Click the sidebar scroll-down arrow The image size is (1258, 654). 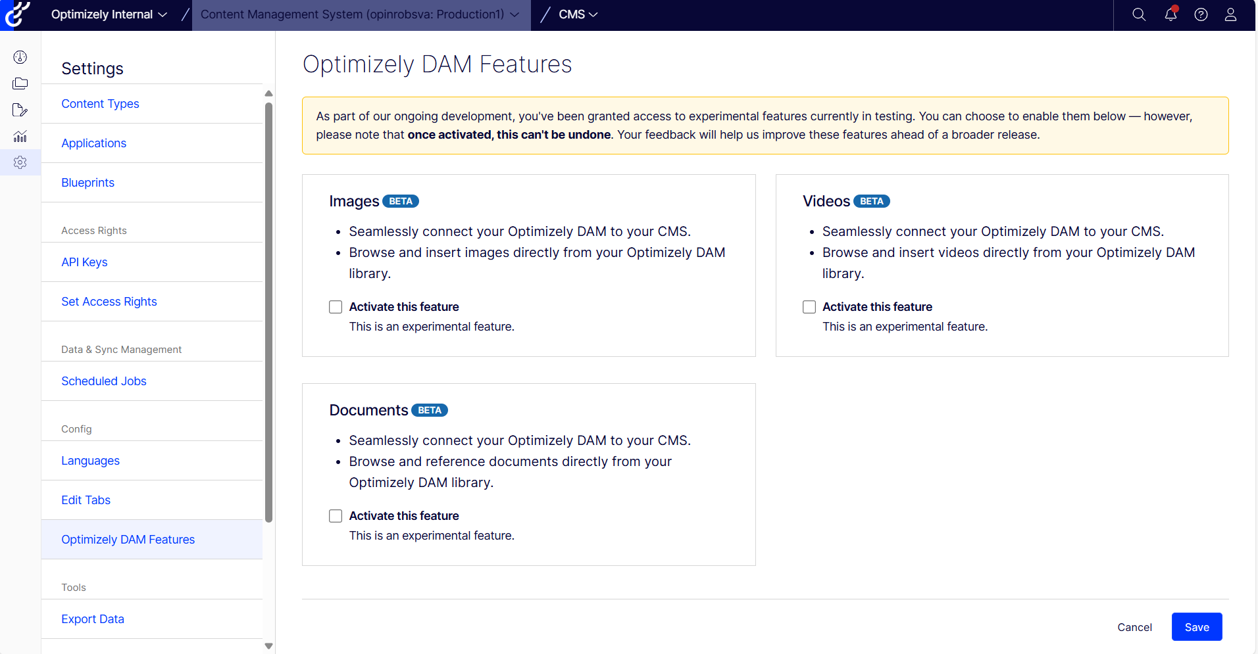268,646
